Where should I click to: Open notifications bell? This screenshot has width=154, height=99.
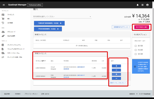click(138, 5)
